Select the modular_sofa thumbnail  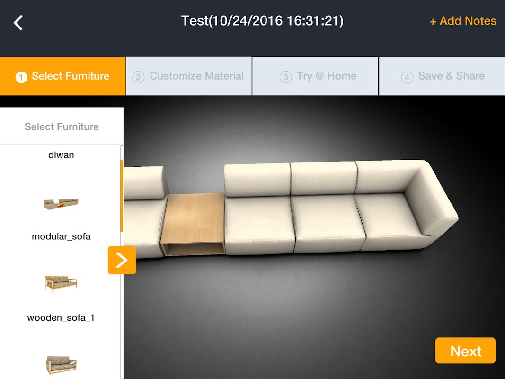pyautogui.click(x=61, y=204)
